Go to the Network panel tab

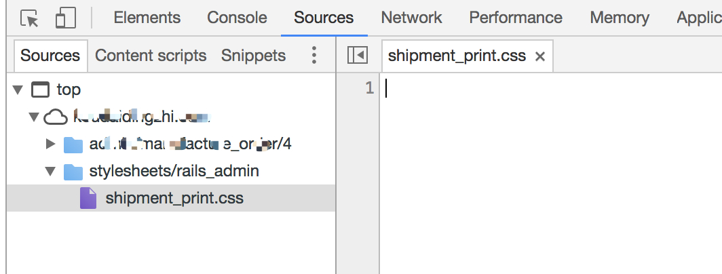pyautogui.click(x=411, y=18)
